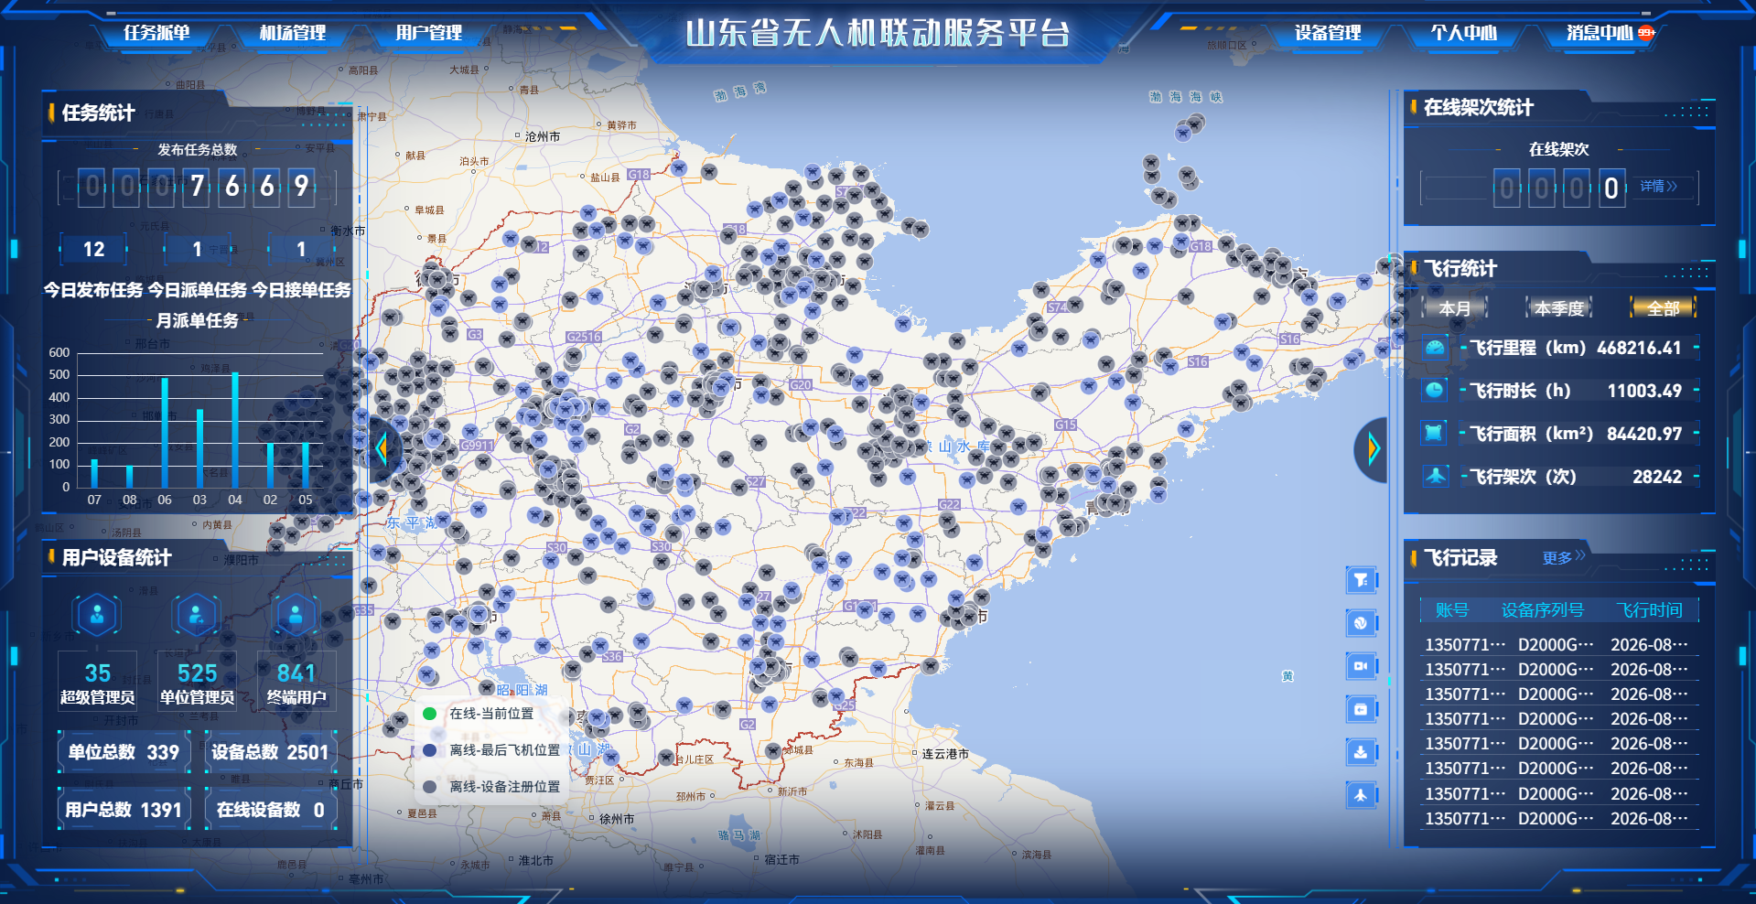Click the gray 离线-设备注册位置 legend dot
Screen dimensions: 1756x904
[x=429, y=786]
